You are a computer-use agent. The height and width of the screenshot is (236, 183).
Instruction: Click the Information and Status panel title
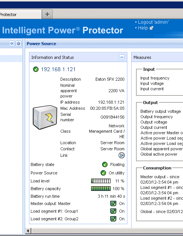53,57
